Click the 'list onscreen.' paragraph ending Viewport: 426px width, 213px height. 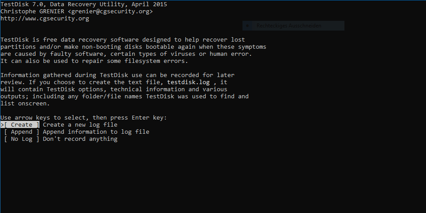pyautogui.click(x=25, y=104)
